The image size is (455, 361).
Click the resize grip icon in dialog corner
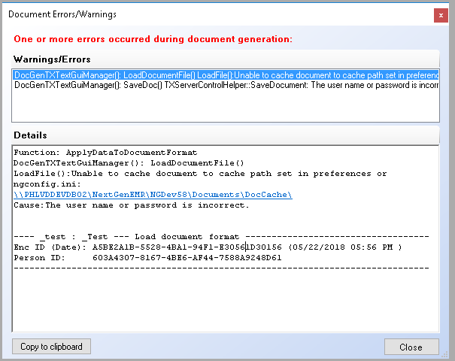[444, 354]
